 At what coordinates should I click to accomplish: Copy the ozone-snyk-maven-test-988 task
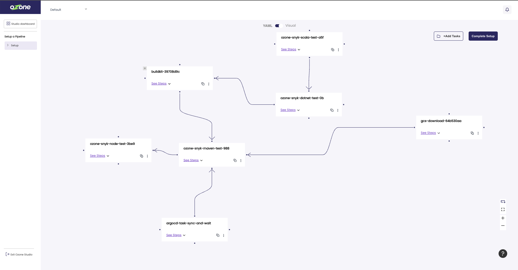(x=235, y=160)
